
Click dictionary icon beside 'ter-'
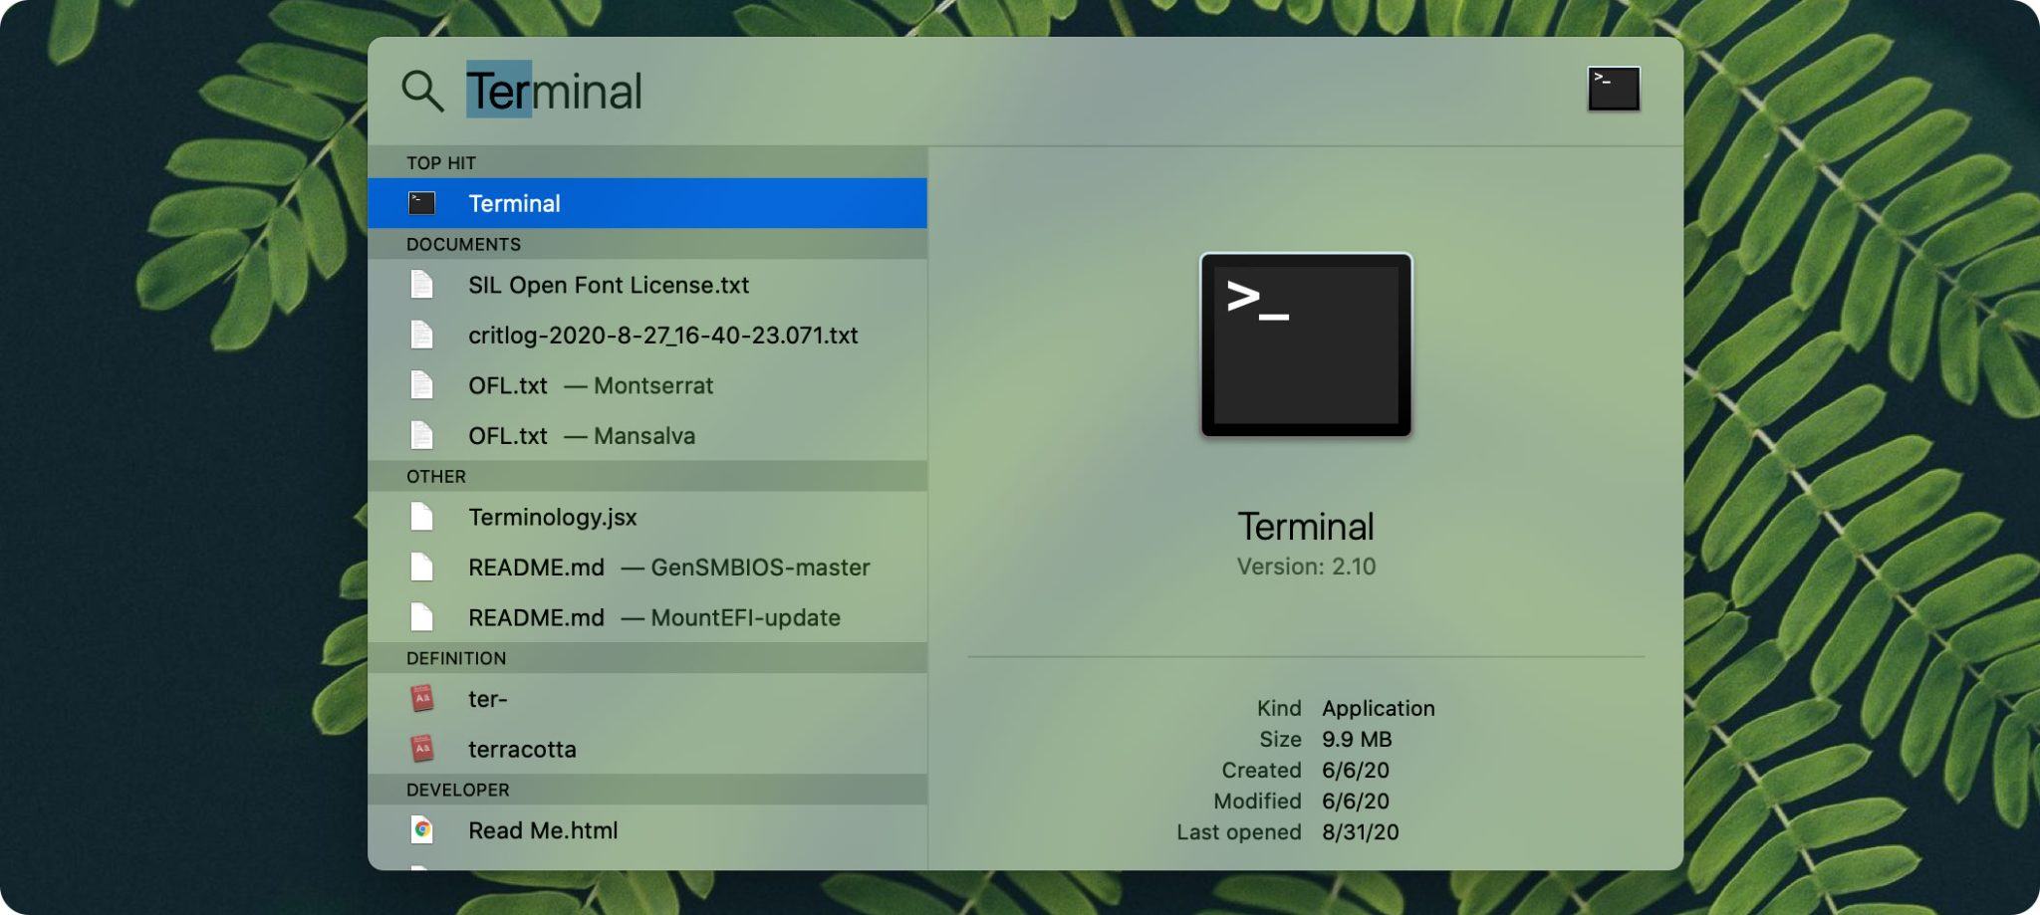422,698
